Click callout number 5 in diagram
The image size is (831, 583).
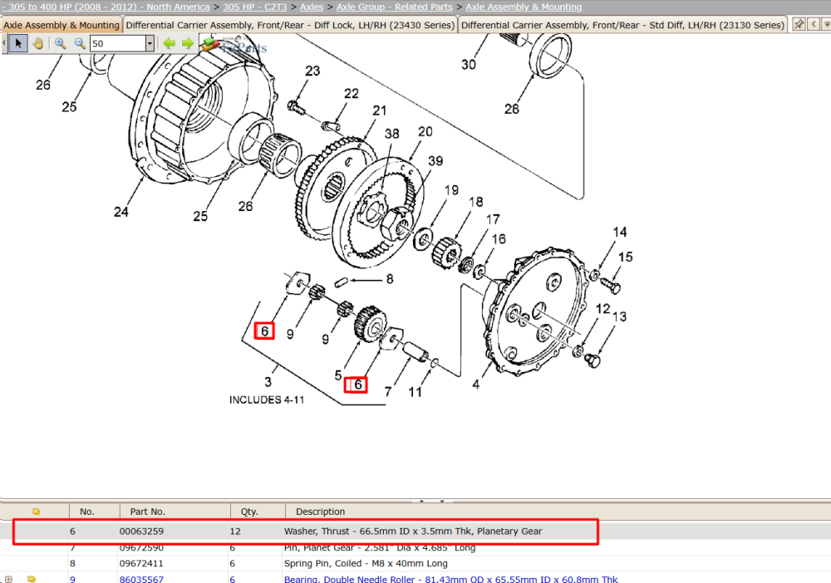click(x=338, y=375)
